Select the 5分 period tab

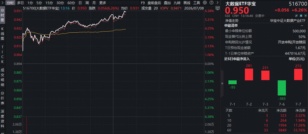point(39,3)
